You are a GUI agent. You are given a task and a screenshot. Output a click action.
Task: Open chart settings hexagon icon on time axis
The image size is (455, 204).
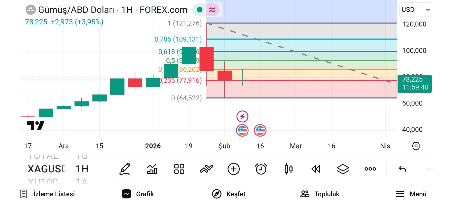[x=416, y=146]
